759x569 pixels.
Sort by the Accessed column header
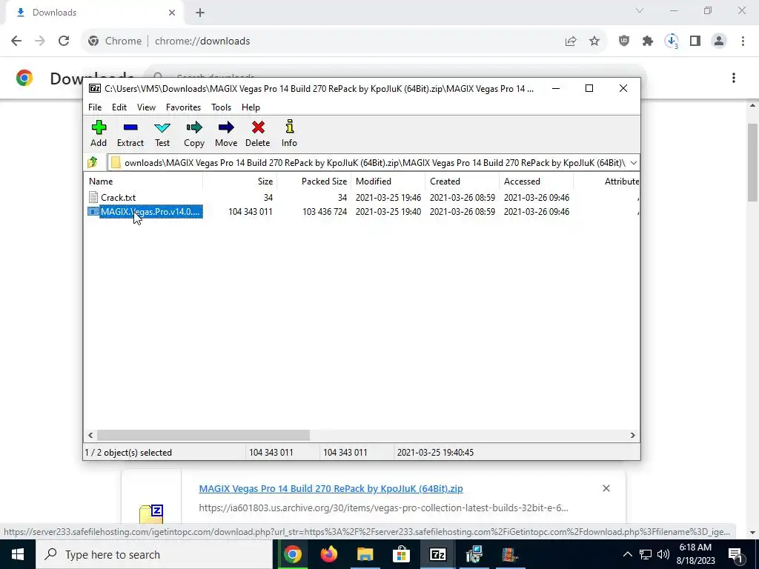pos(537,182)
